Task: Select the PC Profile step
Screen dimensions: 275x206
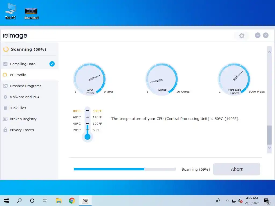Action: (30, 75)
